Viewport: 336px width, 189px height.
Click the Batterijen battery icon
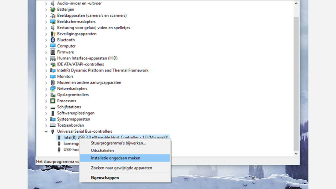pos(53,9)
